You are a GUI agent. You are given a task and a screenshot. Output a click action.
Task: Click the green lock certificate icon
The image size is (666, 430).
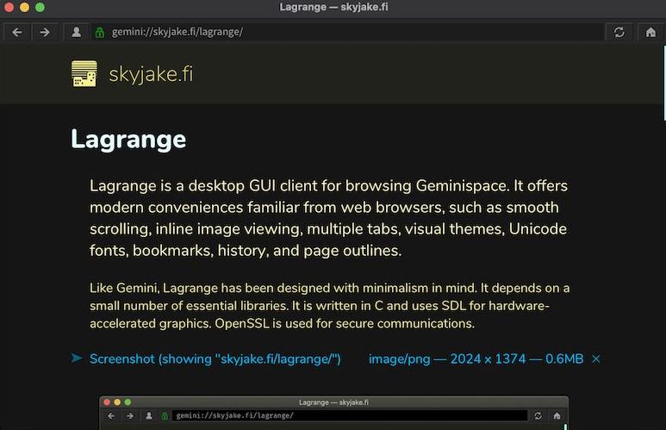click(100, 32)
